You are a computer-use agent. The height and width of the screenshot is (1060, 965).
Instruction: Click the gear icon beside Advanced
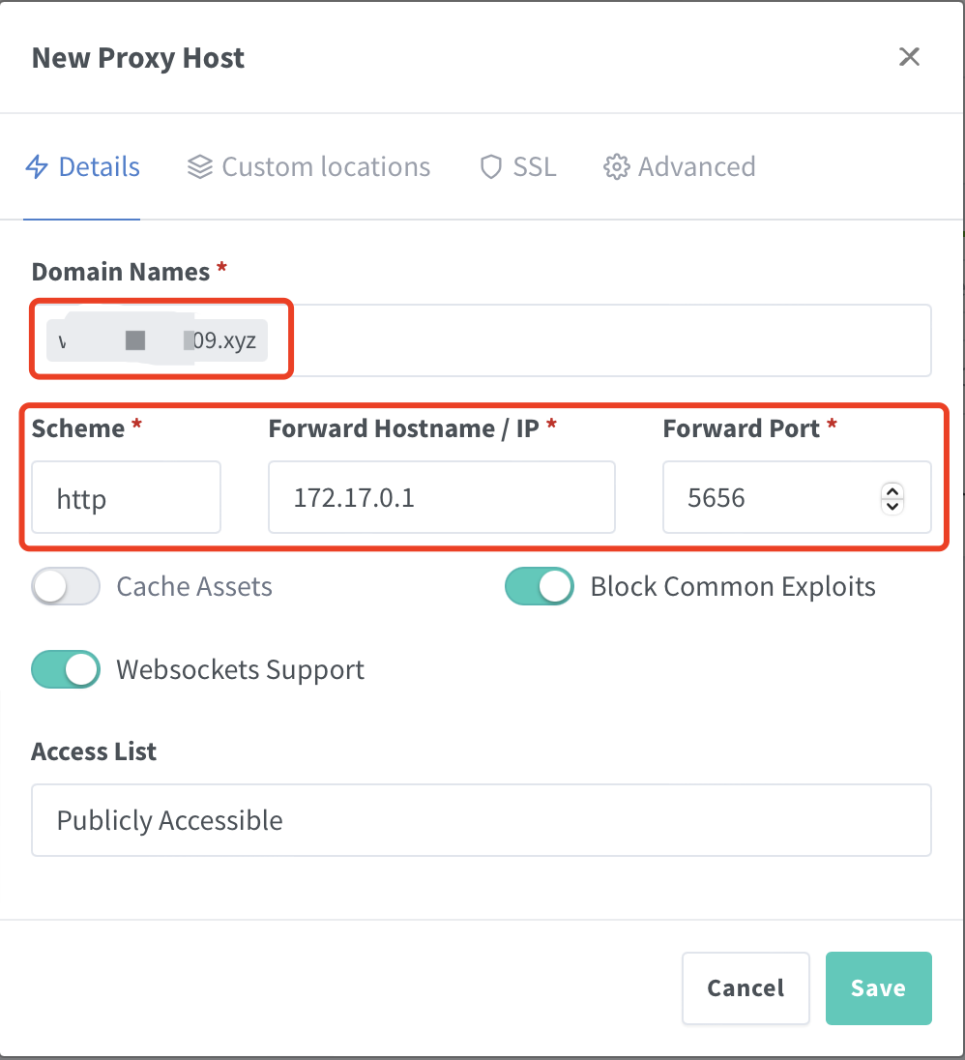[x=616, y=167]
